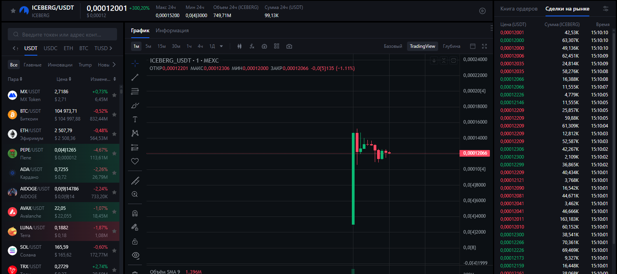Toggle hide all drawings eye icon
Image resolution: width=617 pixels, height=274 pixels.
pos(135,255)
